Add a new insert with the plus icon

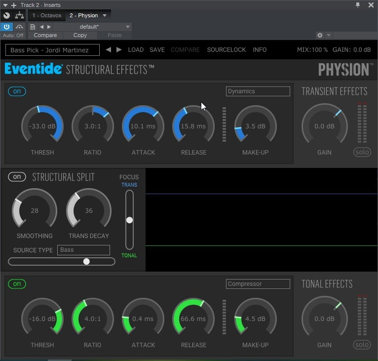[14, 5]
